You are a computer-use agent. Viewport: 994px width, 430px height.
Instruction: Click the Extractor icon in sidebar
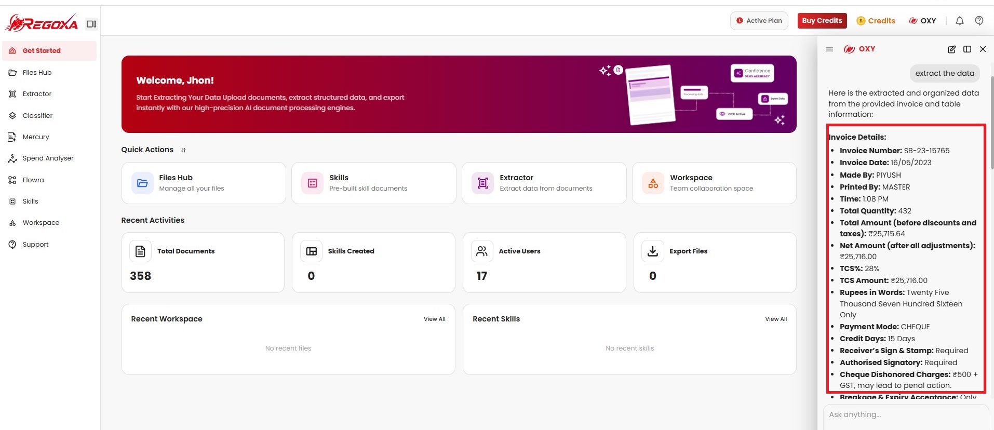click(12, 94)
